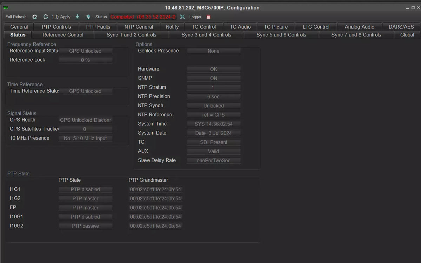Click the Slave Delay Rate value field

pos(213,161)
